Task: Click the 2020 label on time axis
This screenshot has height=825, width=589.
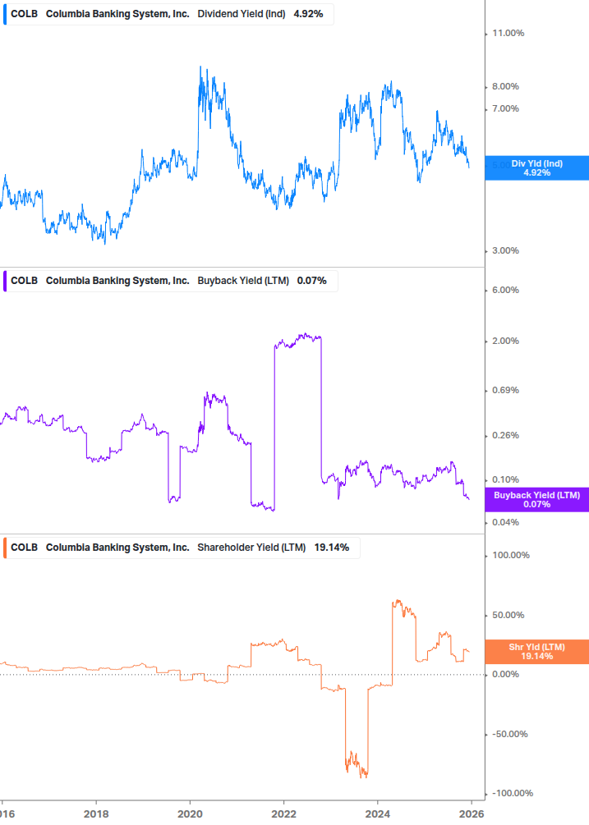Action: 190,814
